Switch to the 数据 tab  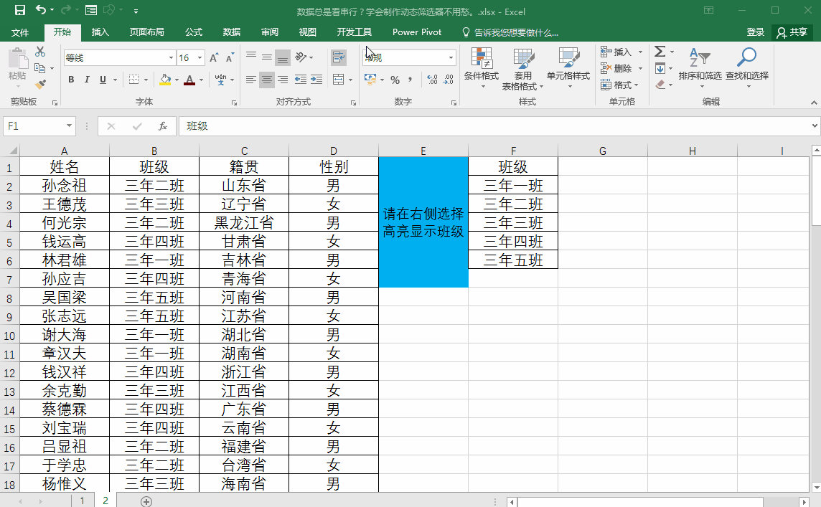coord(231,32)
